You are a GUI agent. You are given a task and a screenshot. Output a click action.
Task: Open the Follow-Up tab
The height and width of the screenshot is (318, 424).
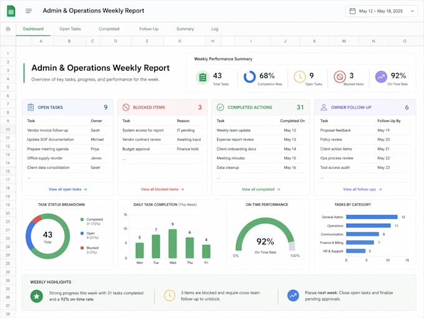click(149, 29)
